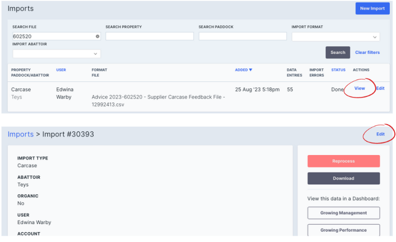Open the Import Format dropdown

[336, 37]
